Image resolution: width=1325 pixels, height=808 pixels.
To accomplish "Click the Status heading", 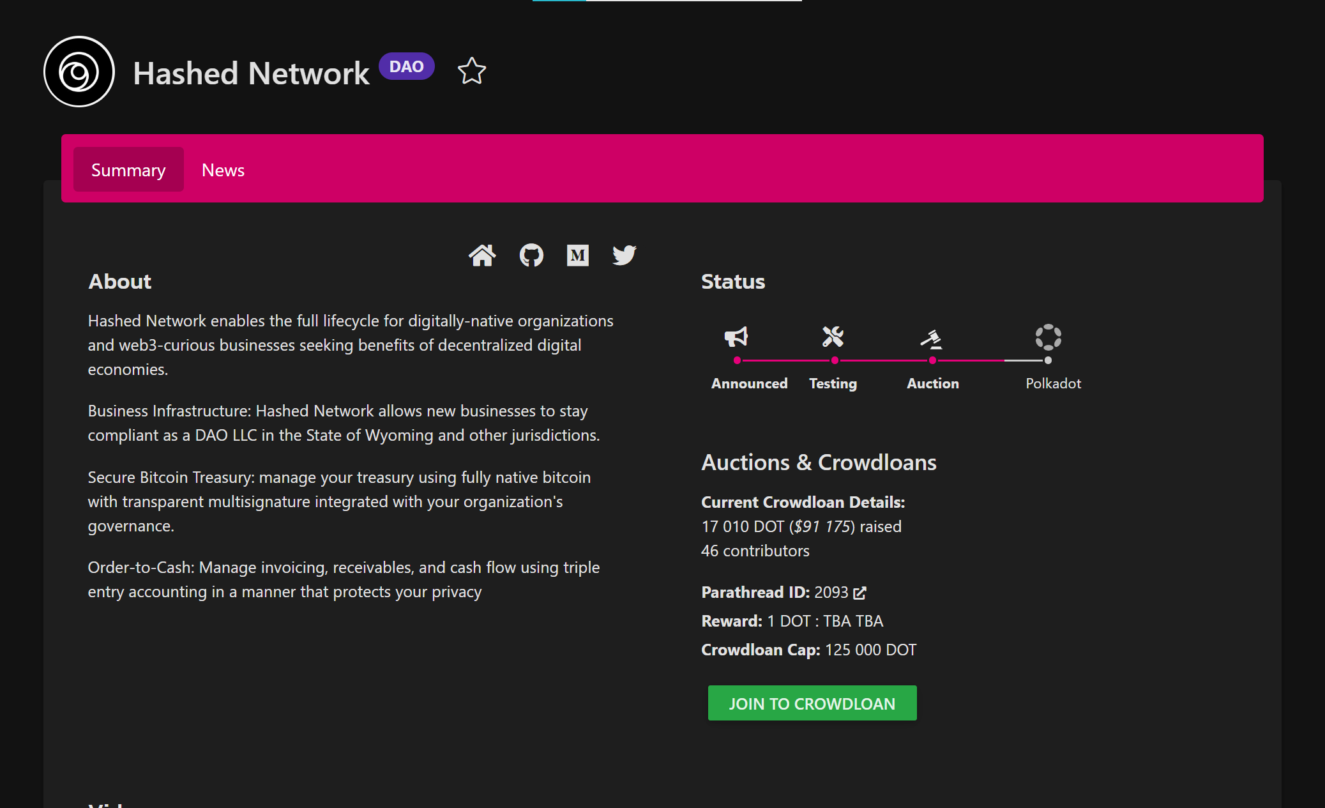I will tap(733, 282).
